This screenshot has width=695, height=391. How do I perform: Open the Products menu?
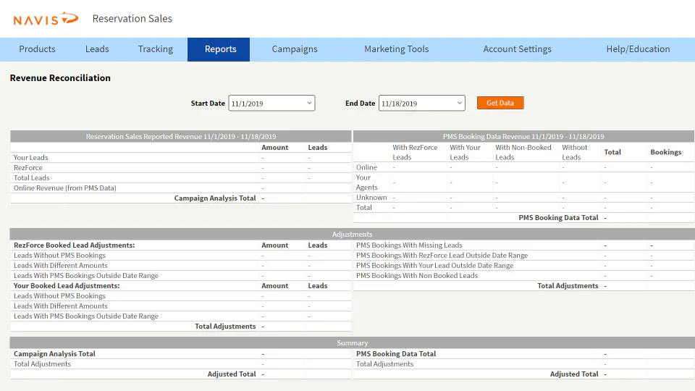(37, 49)
